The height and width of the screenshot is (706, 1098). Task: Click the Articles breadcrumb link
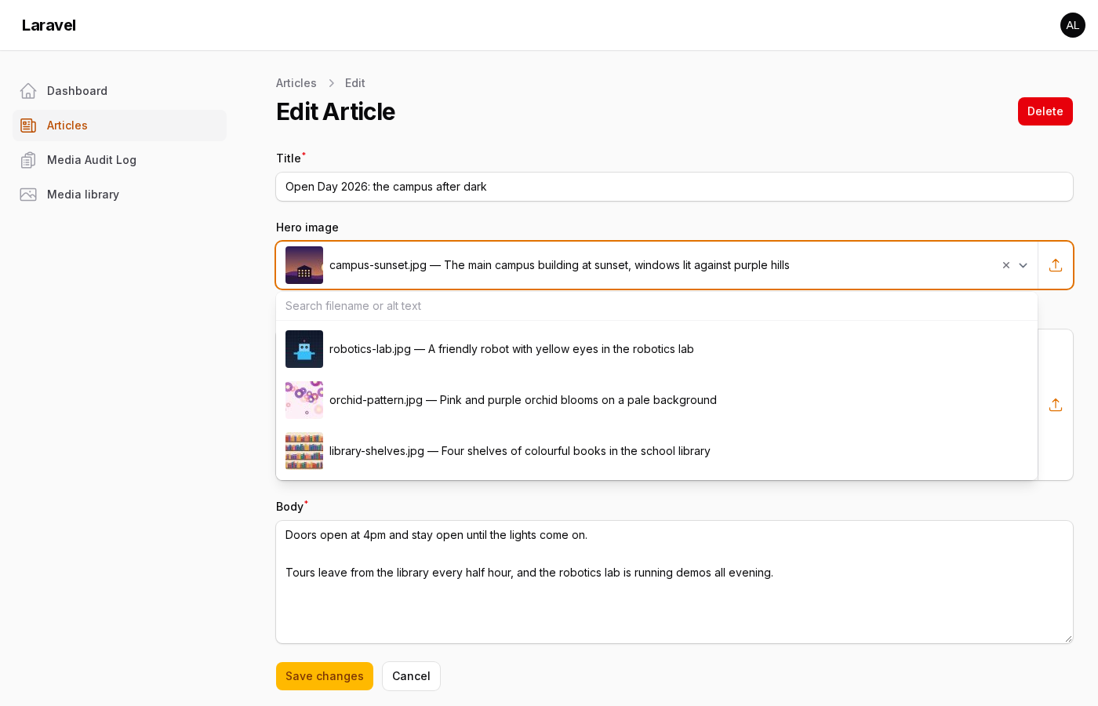pos(296,83)
